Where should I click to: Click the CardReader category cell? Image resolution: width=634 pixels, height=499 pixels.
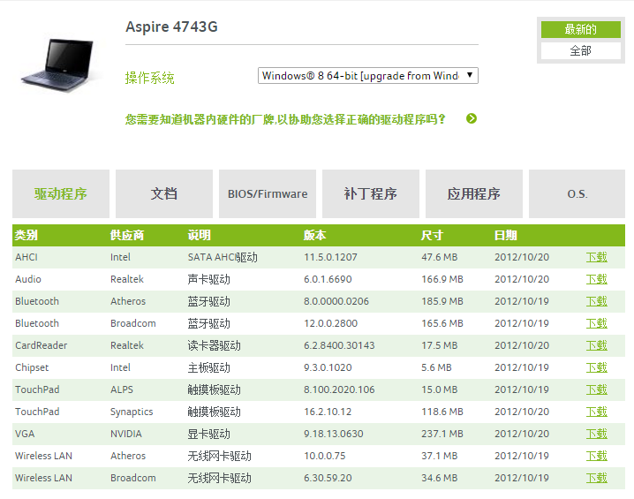42,345
